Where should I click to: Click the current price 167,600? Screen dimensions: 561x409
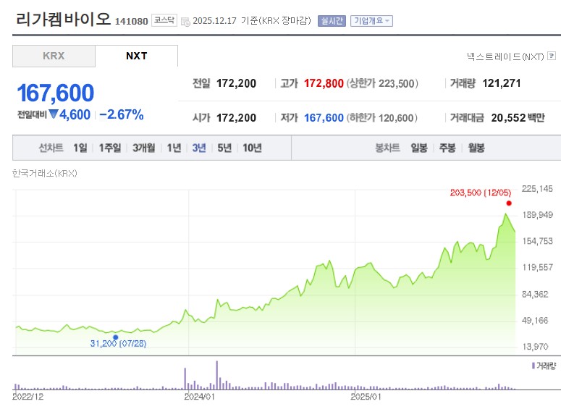coord(56,93)
